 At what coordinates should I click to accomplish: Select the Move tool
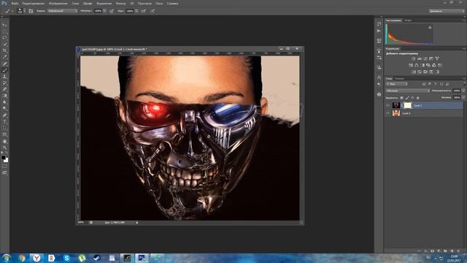pos(4,25)
